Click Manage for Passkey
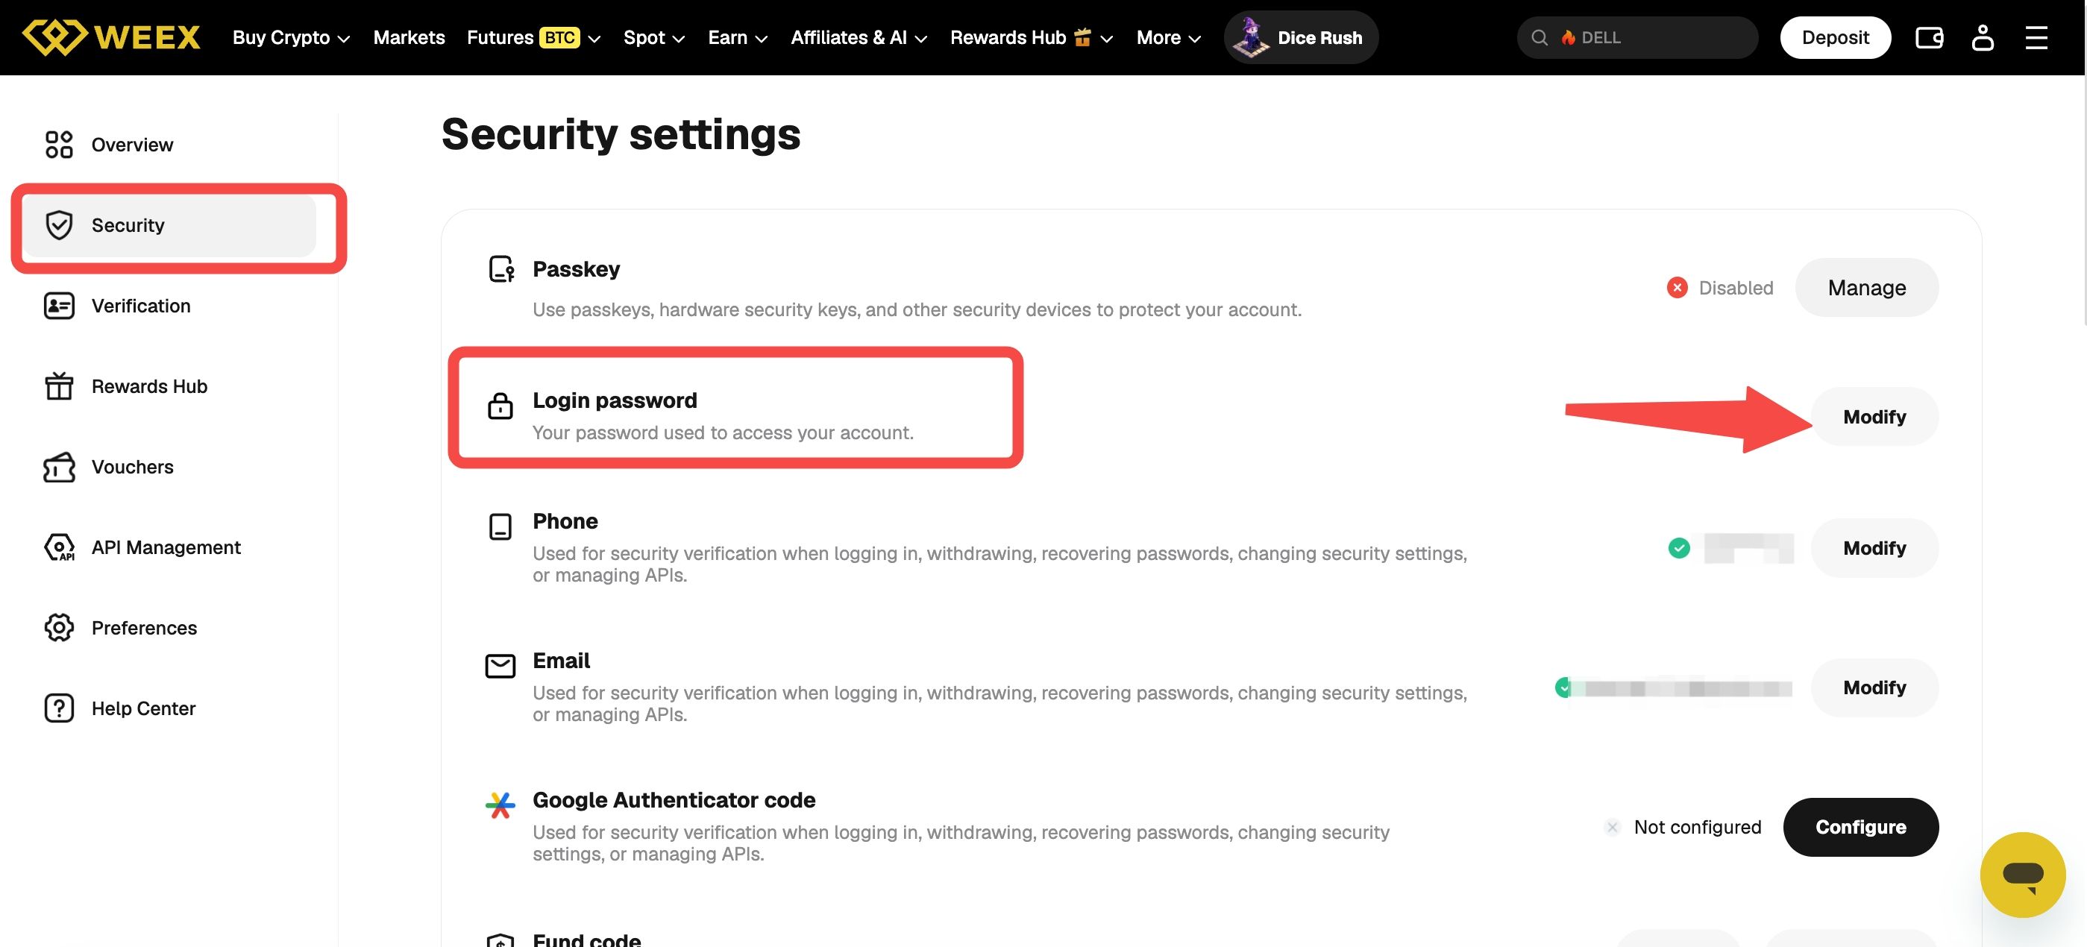Viewport: 2087px width, 947px height. coord(1867,288)
